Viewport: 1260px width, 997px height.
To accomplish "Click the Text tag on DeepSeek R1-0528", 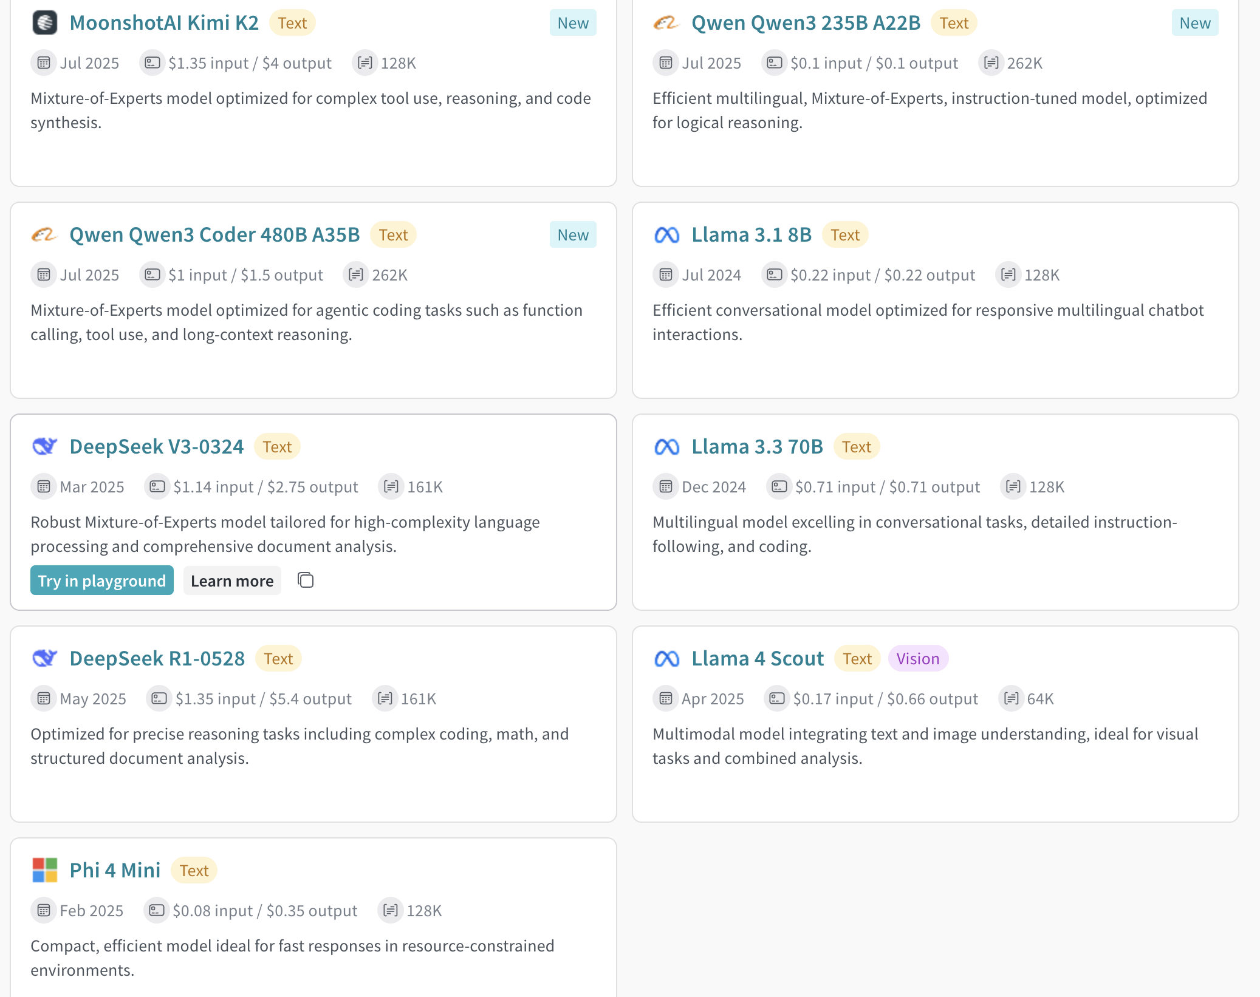I will click(278, 659).
